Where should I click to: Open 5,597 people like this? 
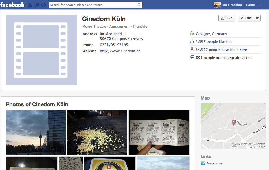click(x=214, y=41)
